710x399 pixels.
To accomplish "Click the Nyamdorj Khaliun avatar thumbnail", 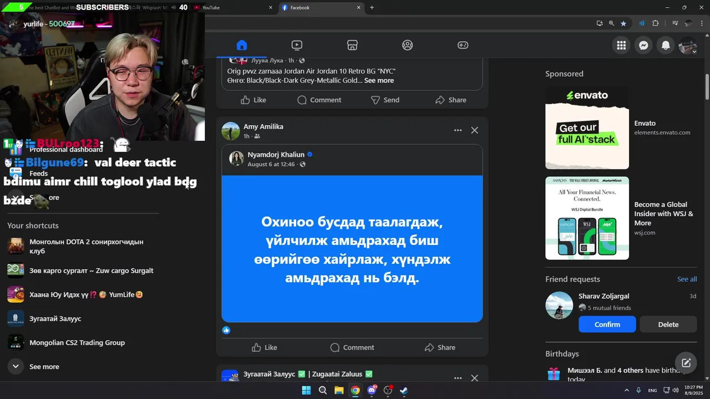I will point(237,158).
